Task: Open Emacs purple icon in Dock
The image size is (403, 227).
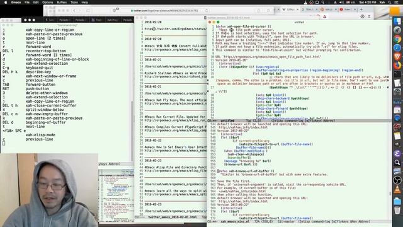Action: 397,154
